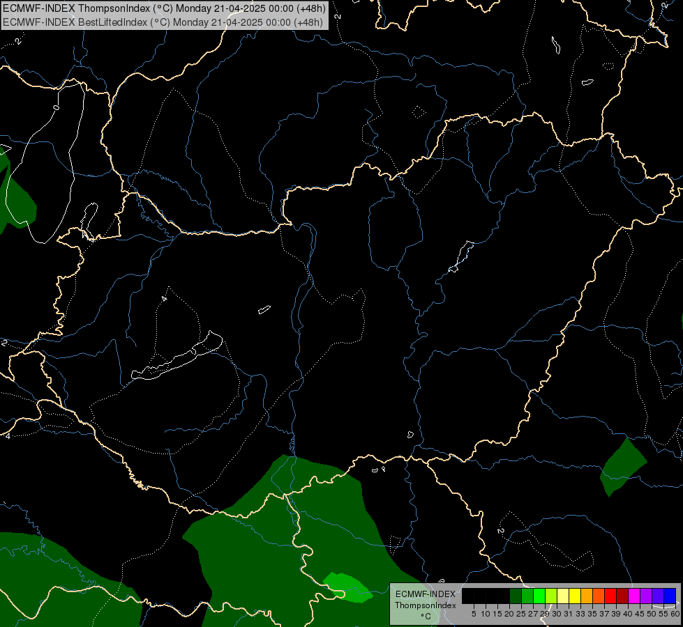
Task: Click the legend tick label '5'
Action: tap(474, 614)
